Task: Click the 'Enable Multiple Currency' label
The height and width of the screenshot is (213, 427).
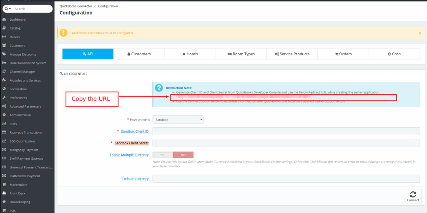Action: point(129,155)
